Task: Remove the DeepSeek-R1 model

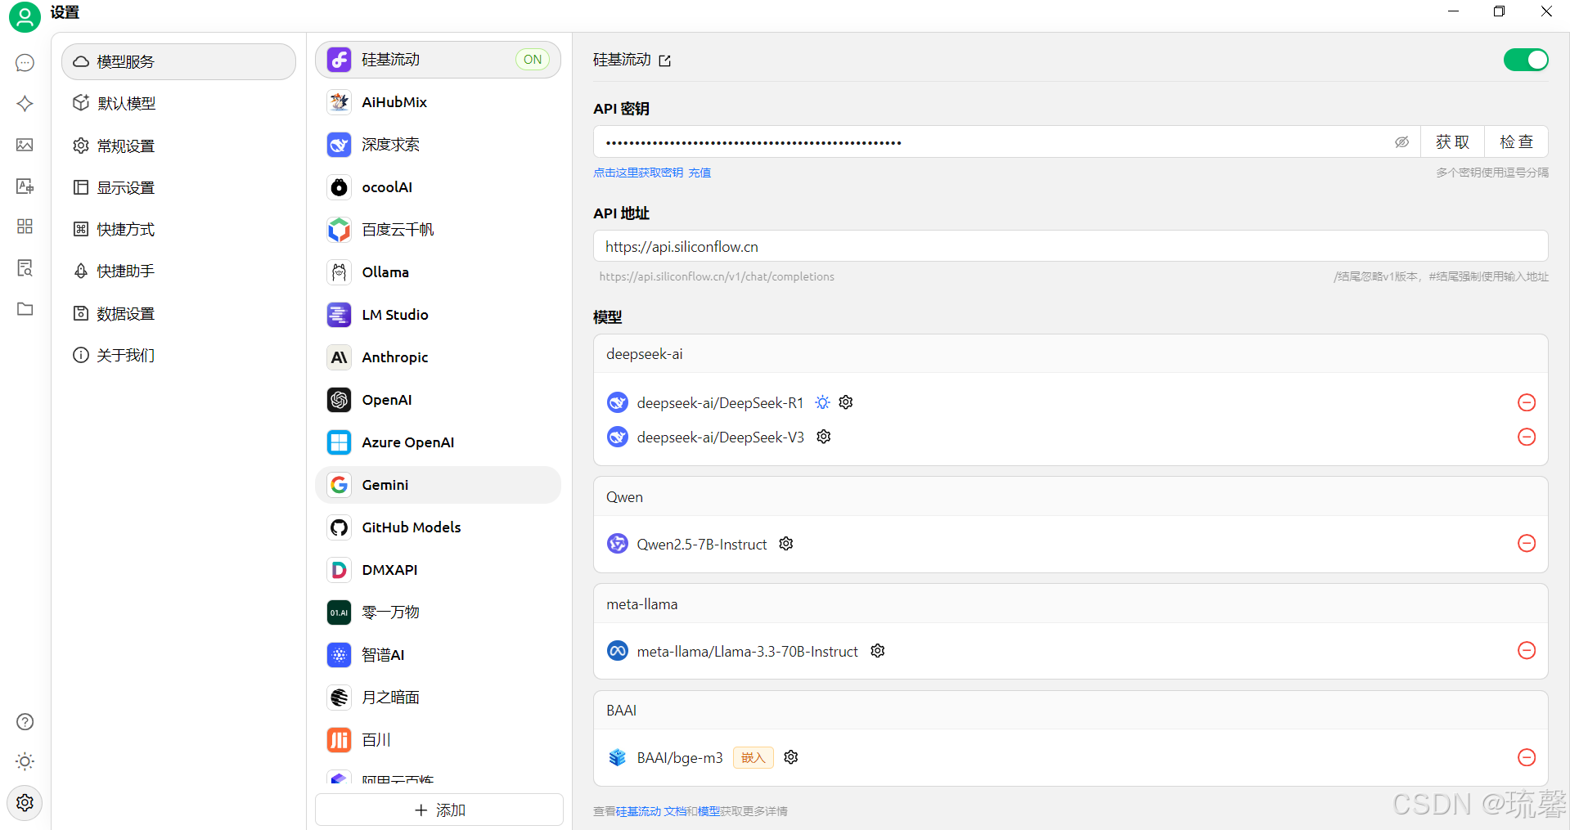Action: pyautogui.click(x=1527, y=402)
